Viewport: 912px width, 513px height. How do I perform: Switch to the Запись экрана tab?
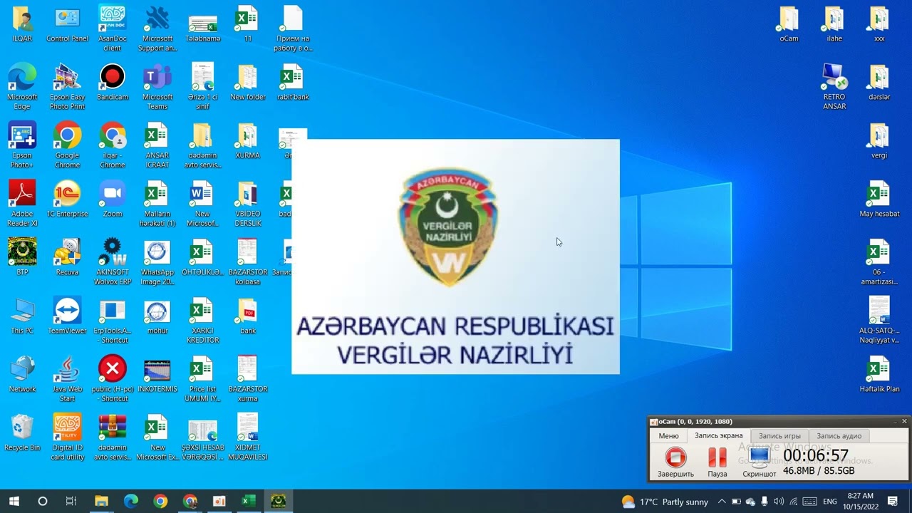coord(718,436)
